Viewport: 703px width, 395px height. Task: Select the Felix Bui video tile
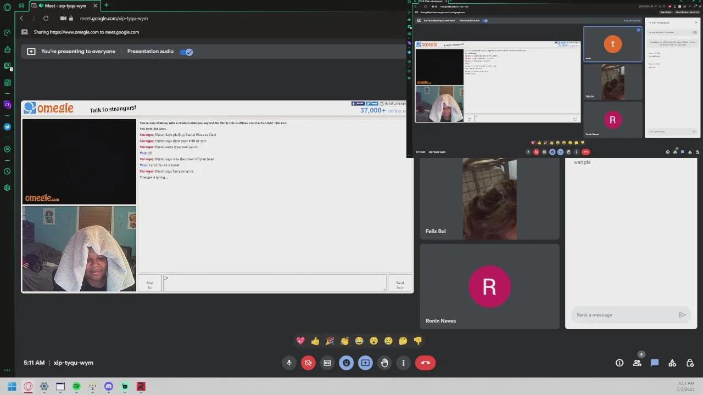pyautogui.click(x=489, y=199)
